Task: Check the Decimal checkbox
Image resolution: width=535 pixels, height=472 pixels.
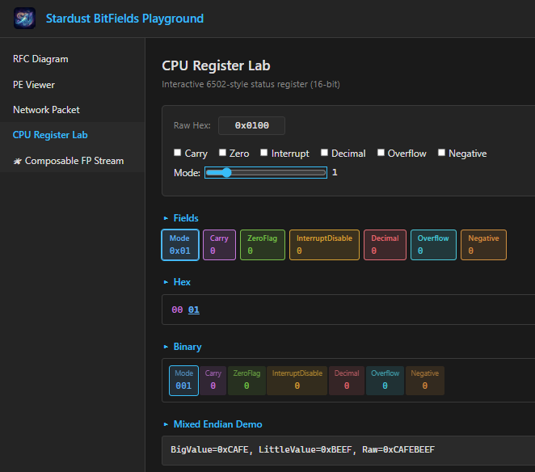Action: (324, 153)
